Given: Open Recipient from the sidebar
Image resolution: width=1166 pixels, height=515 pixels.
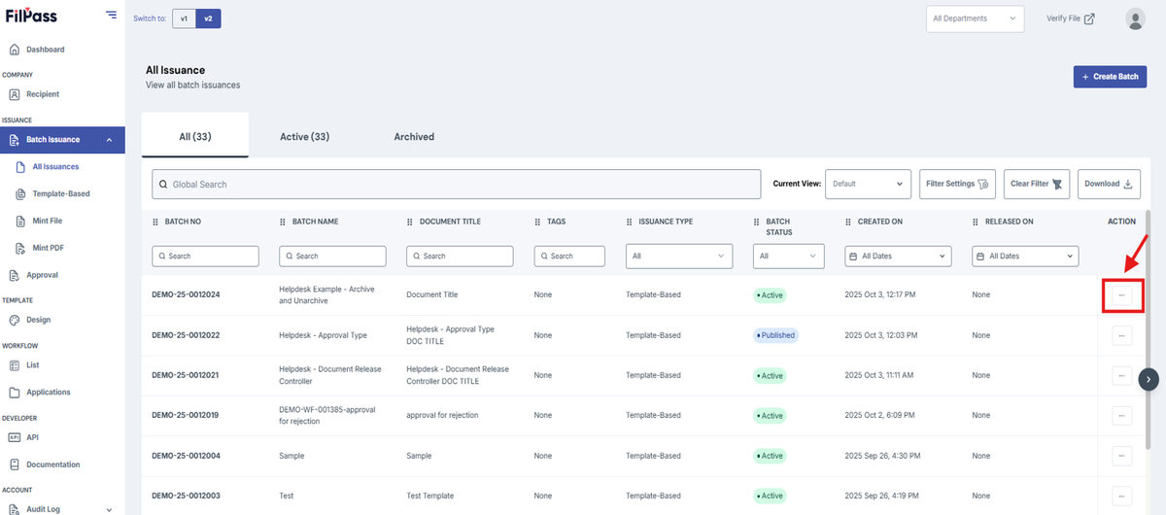Looking at the screenshot, I should 42,94.
